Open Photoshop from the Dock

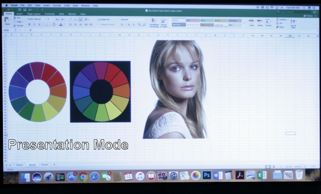pyautogui.click(x=207, y=175)
